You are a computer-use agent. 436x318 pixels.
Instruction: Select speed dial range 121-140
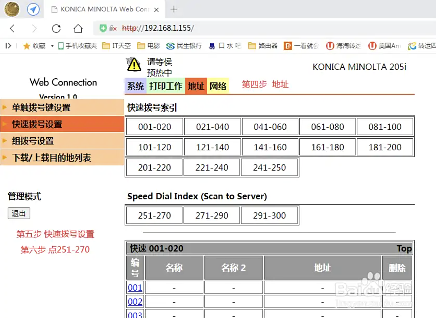pyautogui.click(x=212, y=147)
